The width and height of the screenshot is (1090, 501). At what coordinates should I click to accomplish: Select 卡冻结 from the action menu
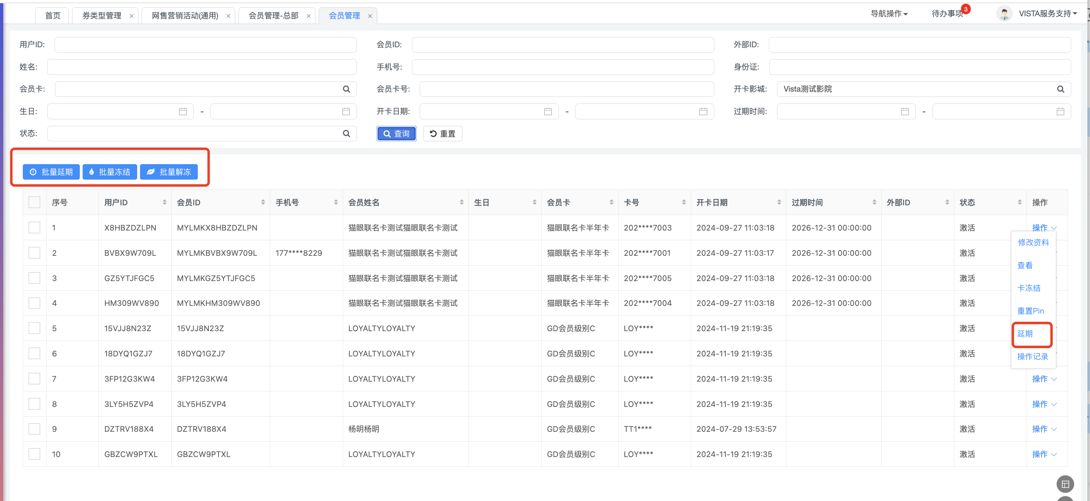pyautogui.click(x=1029, y=288)
